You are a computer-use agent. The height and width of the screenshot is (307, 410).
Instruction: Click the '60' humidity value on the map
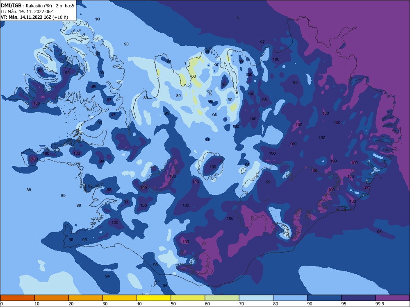(x=194, y=77)
